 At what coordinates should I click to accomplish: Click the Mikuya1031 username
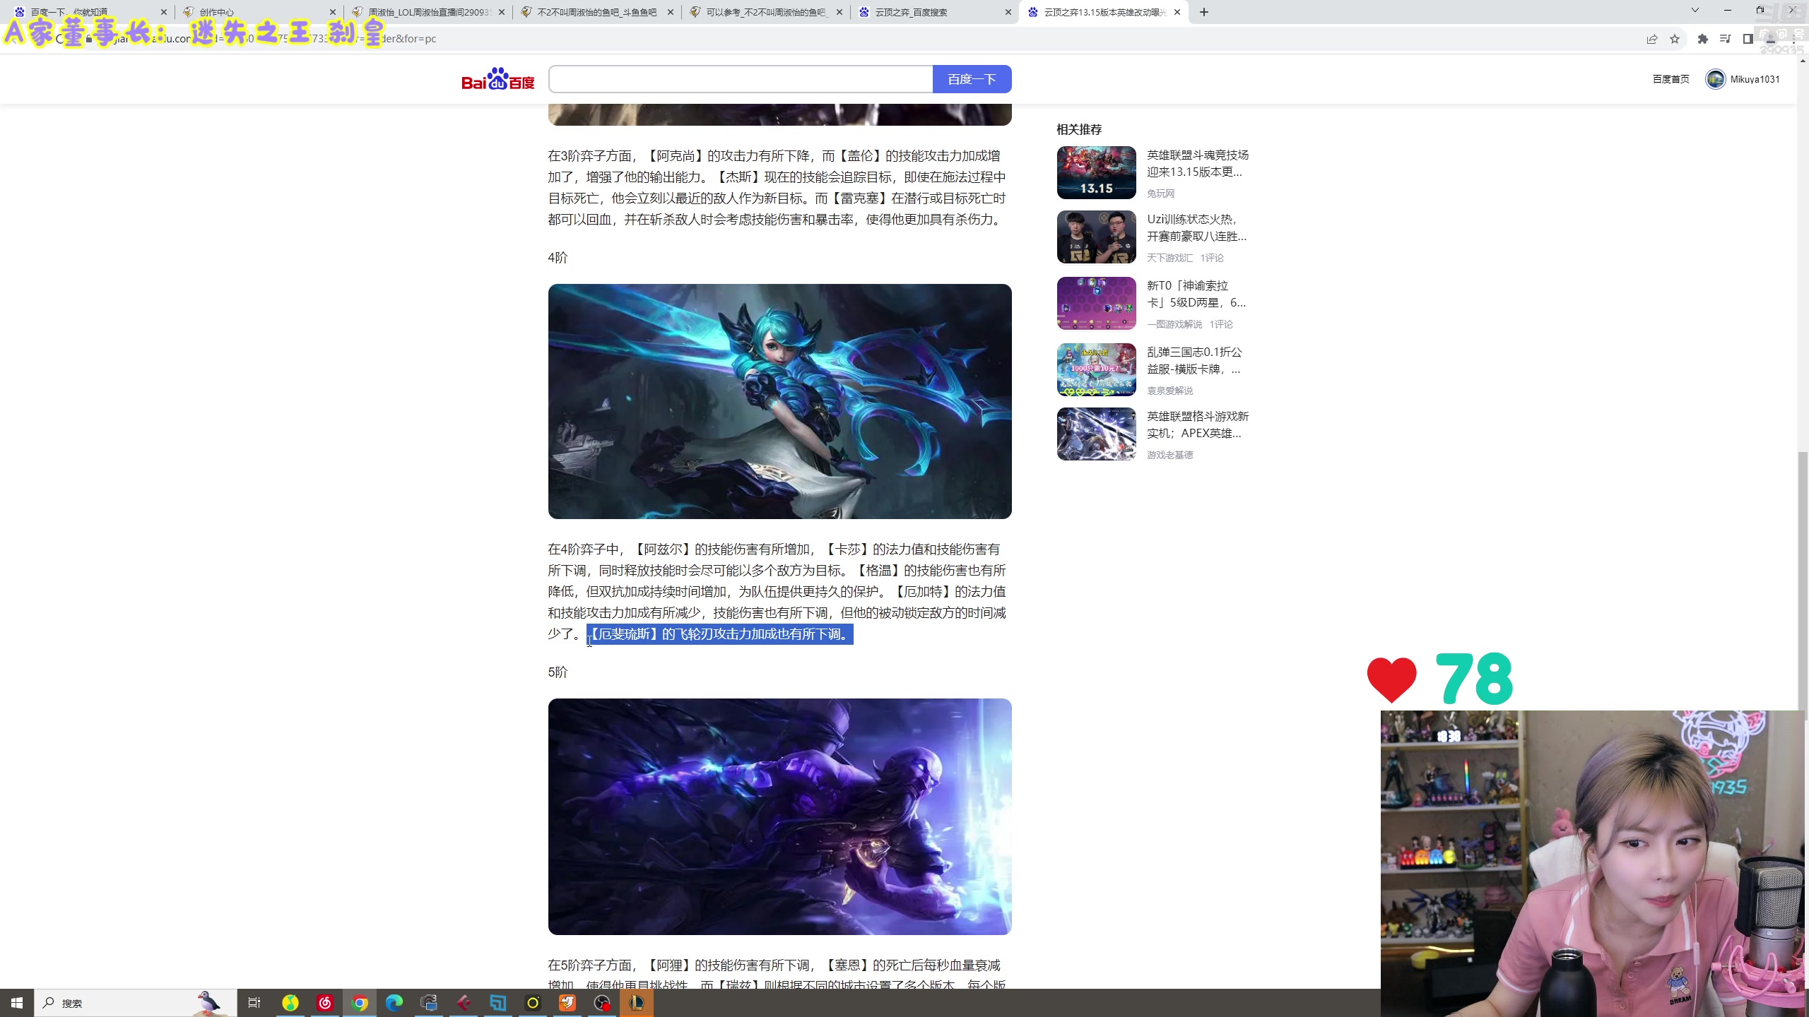point(1755,79)
